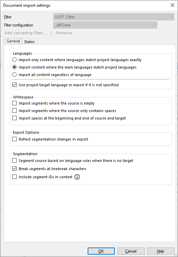Close the Document import settings dialog
This screenshot has width=178, height=257.
tap(173, 5)
